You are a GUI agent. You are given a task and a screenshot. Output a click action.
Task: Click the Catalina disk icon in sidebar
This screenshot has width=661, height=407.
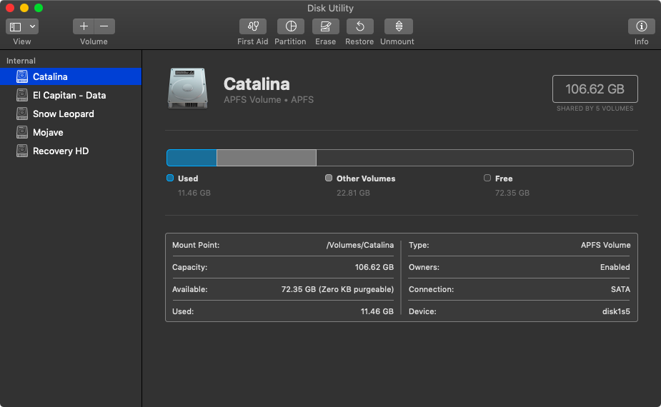pyautogui.click(x=22, y=76)
